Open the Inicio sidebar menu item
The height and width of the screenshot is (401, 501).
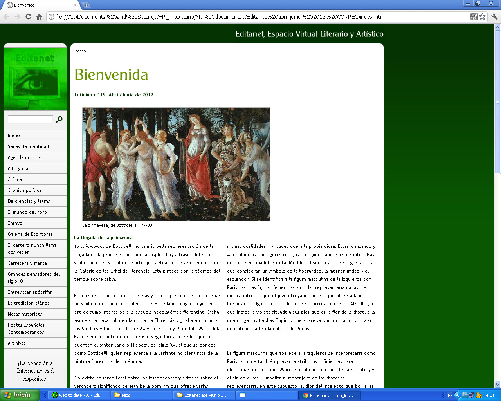(35, 135)
